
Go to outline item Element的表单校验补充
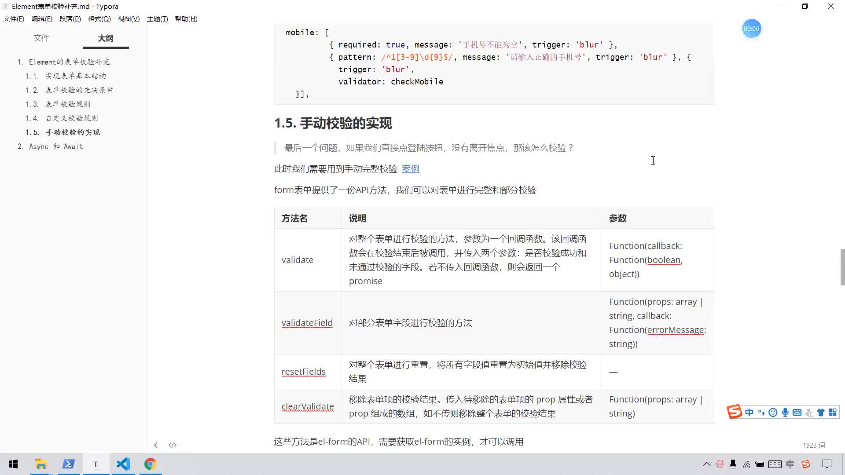point(69,62)
